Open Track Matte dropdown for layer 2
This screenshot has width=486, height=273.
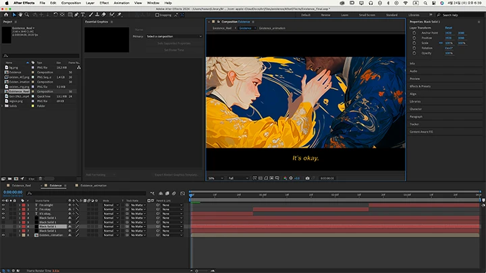coord(138,209)
